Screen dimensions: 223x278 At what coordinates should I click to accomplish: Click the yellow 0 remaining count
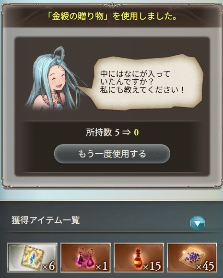pyautogui.click(x=136, y=133)
